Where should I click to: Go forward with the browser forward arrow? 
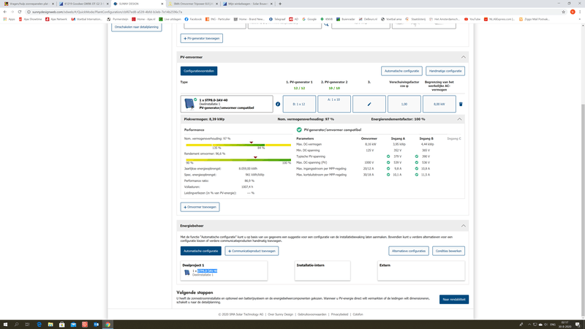tap(12, 12)
